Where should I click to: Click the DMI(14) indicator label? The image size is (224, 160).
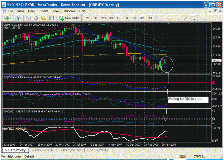33,111
